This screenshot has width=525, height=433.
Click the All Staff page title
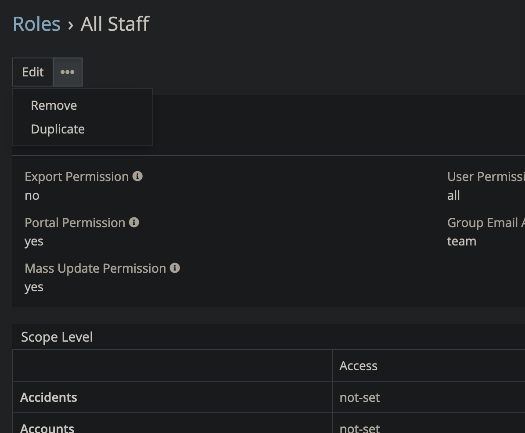(115, 24)
